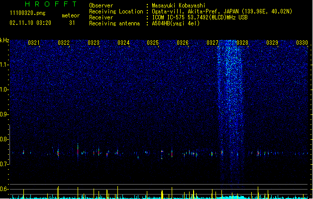Screen dimensions: 313x199
Task: Click the 0.8 kHz frequency label
Action: [4, 139]
